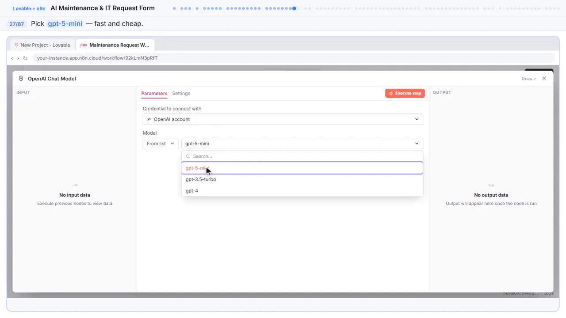Click the browser forward arrow icon

[x=18, y=58]
